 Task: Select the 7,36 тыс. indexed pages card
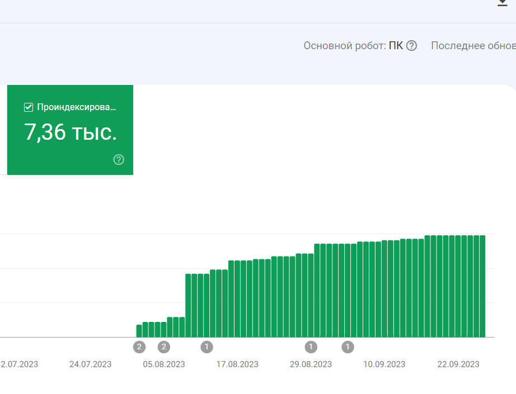coord(70,130)
